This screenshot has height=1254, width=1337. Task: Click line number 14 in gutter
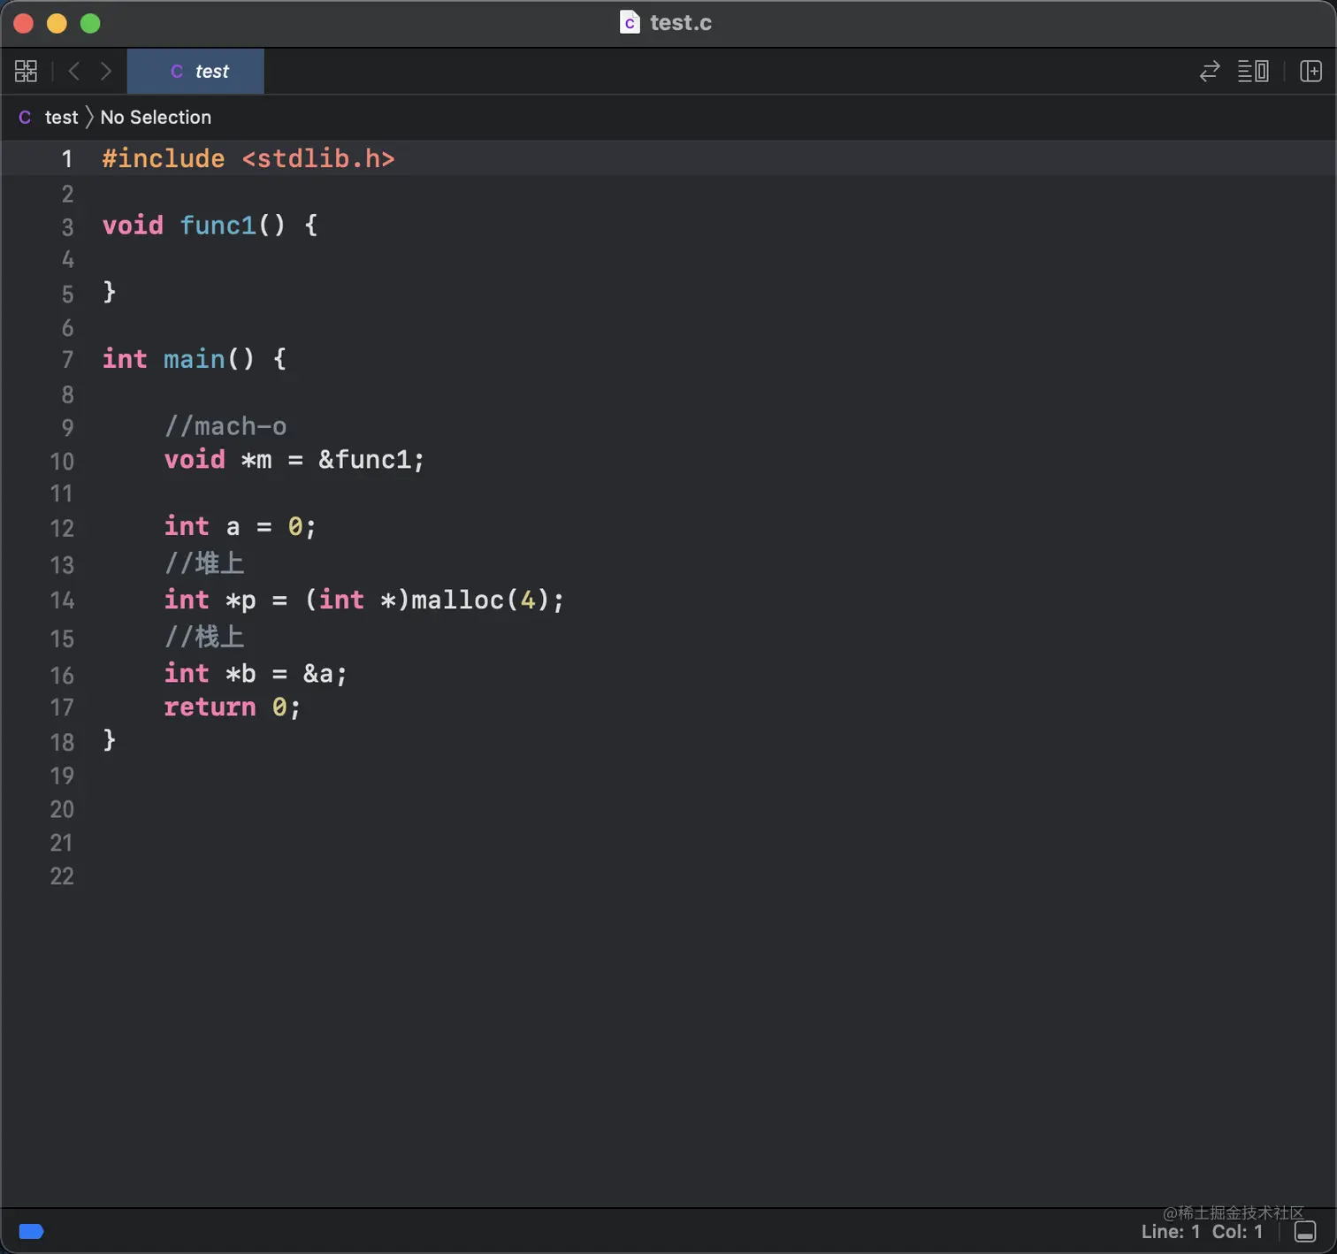pos(62,600)
